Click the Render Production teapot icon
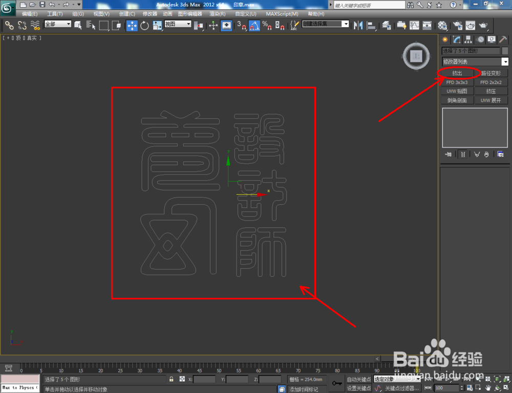The image size is (512, 393). [483, 26]
